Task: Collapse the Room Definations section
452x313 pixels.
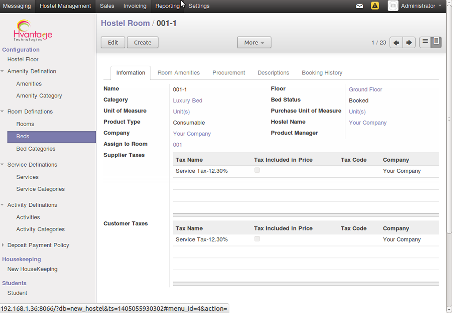Action: click(x=2, y=112)
